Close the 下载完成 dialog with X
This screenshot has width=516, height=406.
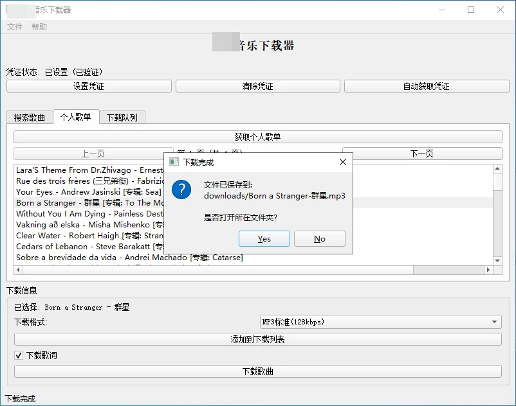[343, 162]
